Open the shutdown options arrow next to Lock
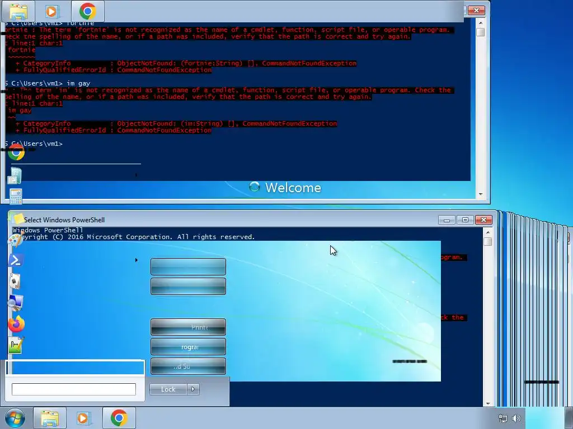Viewport: 573px width, 429px height. pos(193,389)
